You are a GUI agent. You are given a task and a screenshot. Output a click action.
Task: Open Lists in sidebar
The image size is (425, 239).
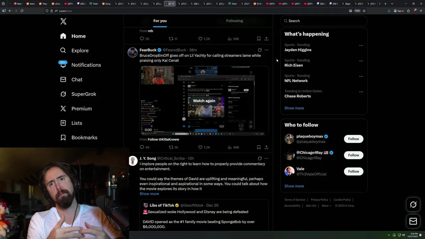(x=71, y=123)
